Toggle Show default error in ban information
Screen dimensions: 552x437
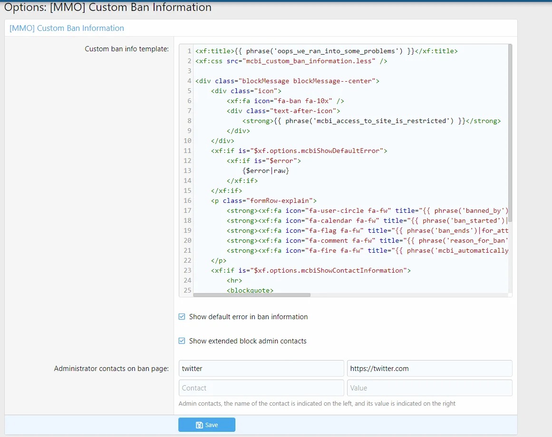click(x=182, y=317)
